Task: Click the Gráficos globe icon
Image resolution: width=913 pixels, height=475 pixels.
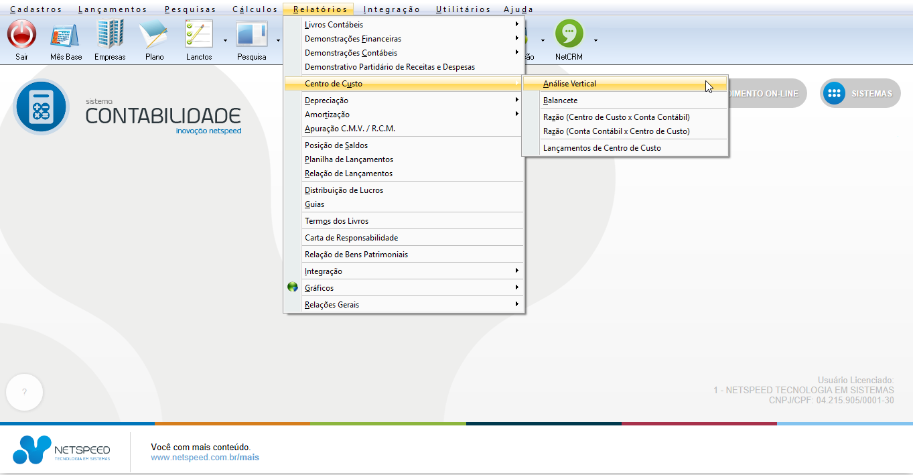Action: coord(293,287)
